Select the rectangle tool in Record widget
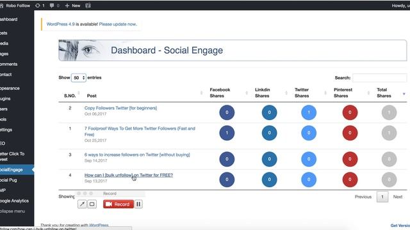Image resolution: width=410 pixels, height=230 pixels. (x=92, y=204)
